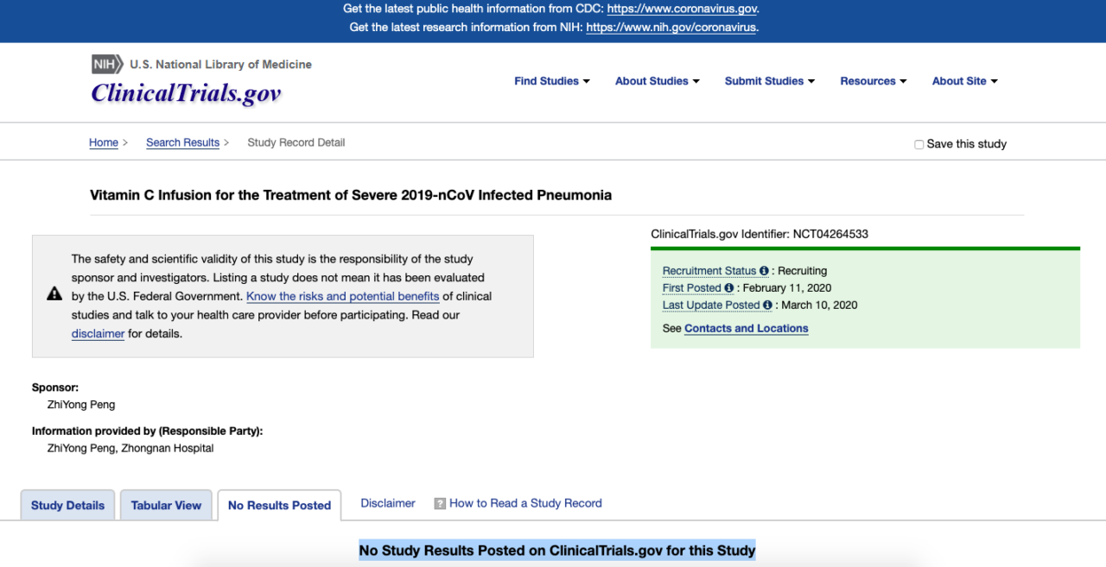This screenshot has height=567, width=1106.
Task: Click the study title about Vitamin C Infusion
Action: coord(351,195)
